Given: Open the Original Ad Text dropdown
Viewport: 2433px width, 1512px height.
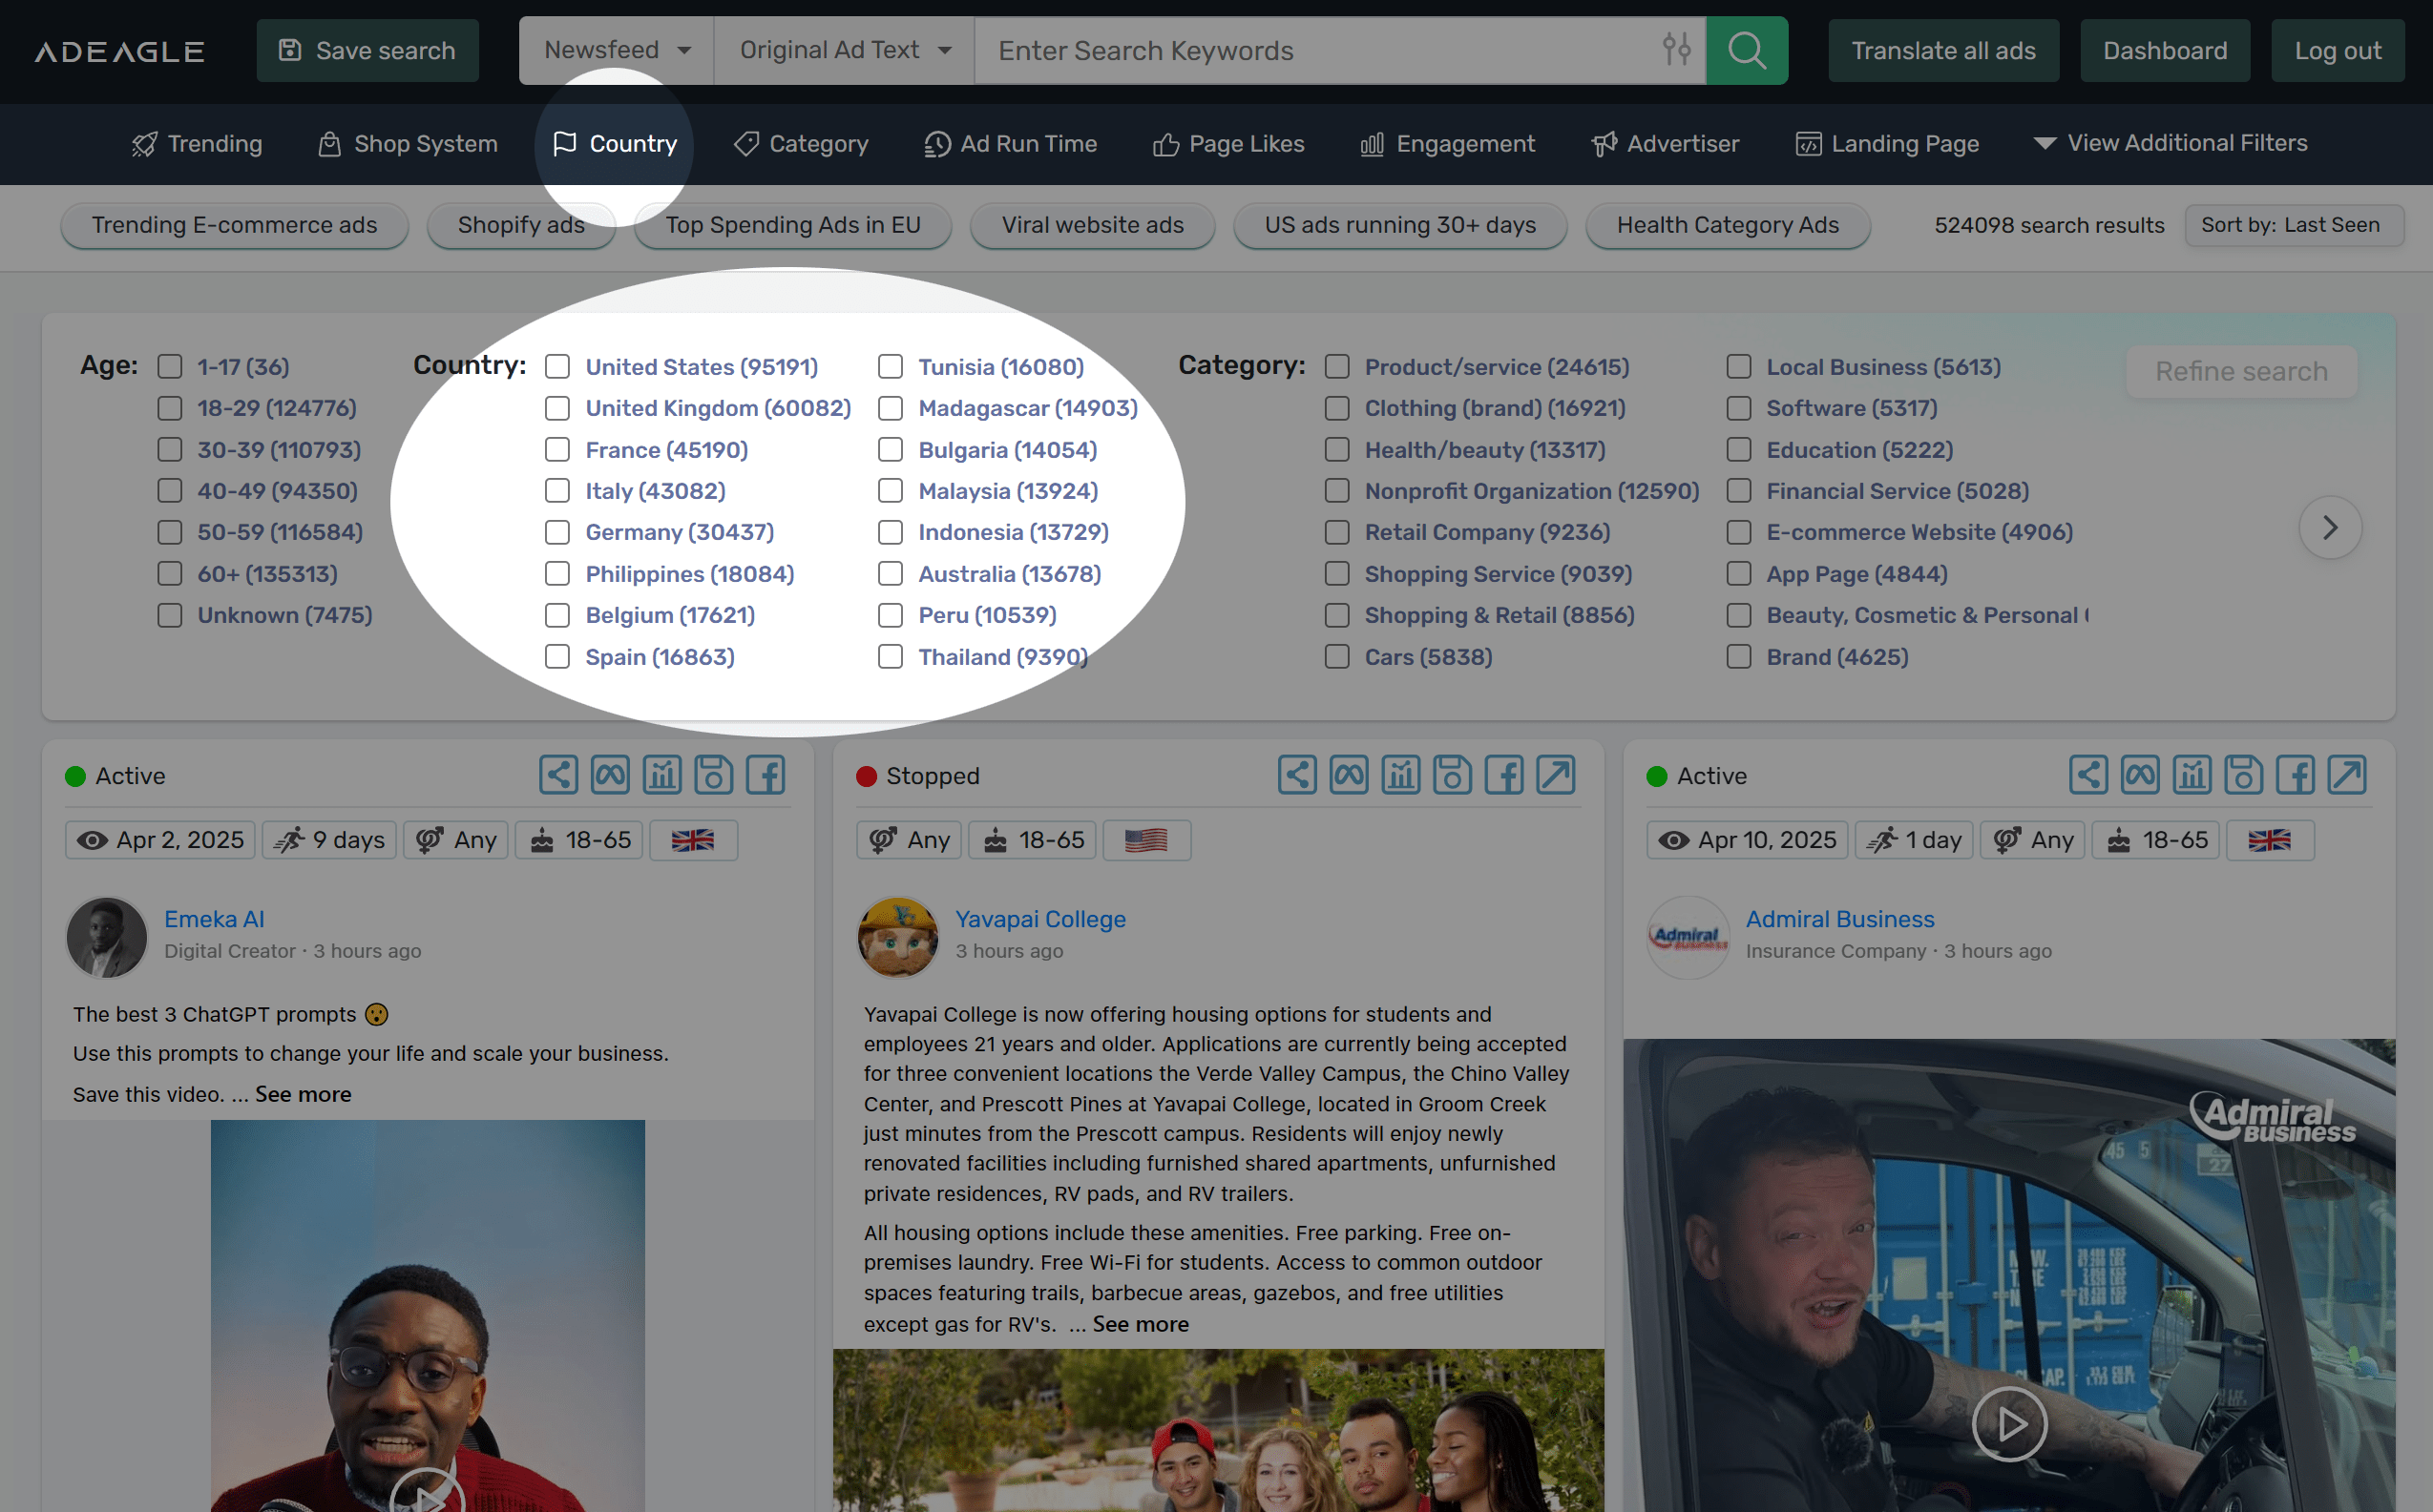Looking at the screenshot, I should tap(845, 50).
